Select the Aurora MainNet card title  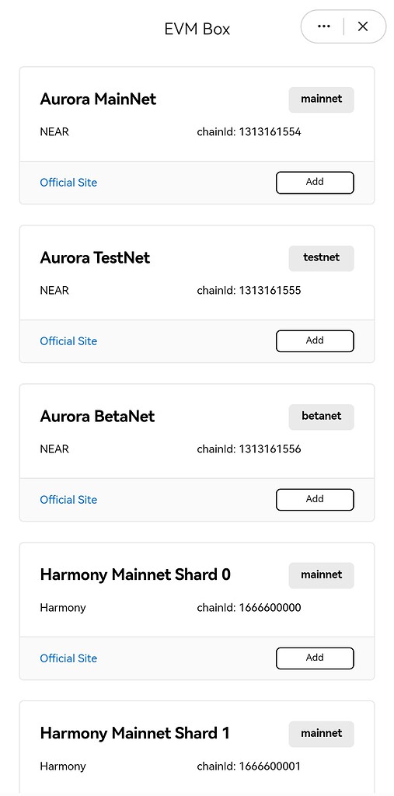(98, 99)
